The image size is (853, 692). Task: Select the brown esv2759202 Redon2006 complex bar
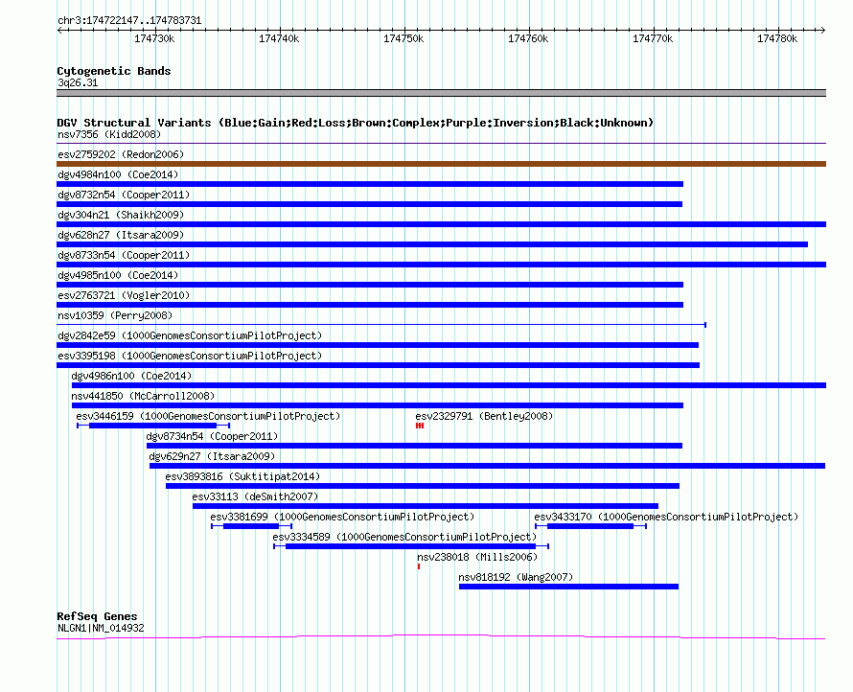pos(441,164)
